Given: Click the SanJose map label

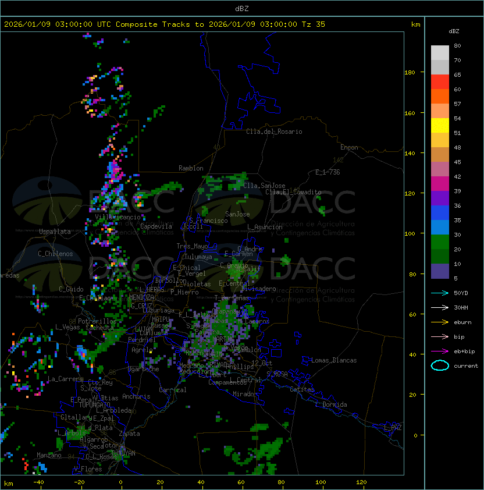Looking at the screenshot, I should pos(237,214).
